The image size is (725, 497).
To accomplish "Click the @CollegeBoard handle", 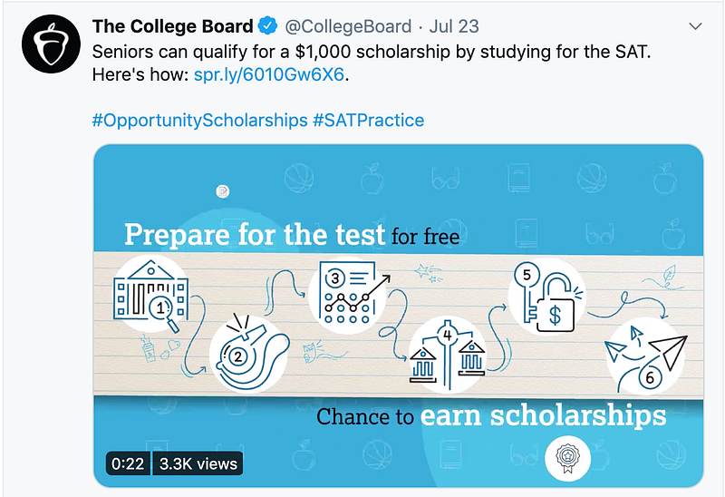I will coord(348,25).
